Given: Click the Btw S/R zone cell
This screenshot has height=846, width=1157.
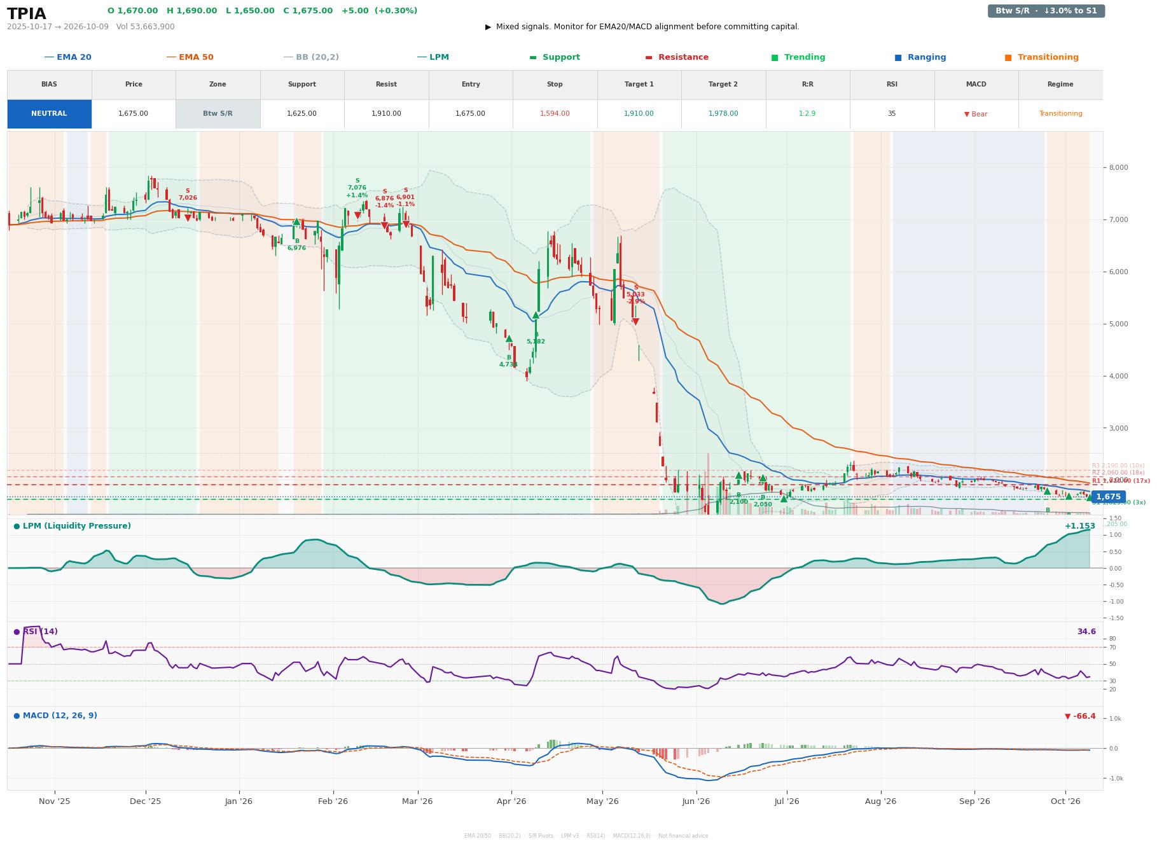Looking at the screenshot, I should (218, 114).
